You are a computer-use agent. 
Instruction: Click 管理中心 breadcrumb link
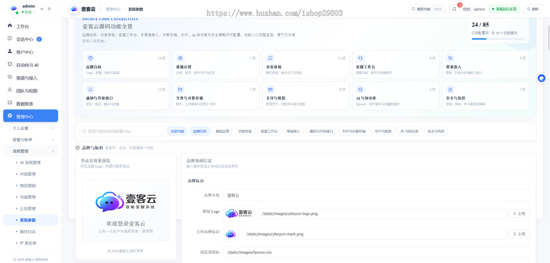point(113,9)
